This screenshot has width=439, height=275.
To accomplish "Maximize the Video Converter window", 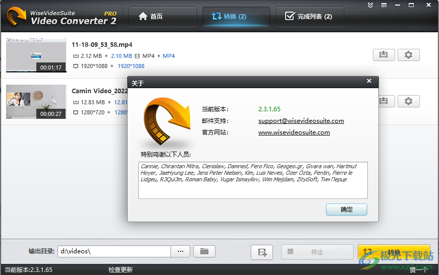I will pos(411,5).
